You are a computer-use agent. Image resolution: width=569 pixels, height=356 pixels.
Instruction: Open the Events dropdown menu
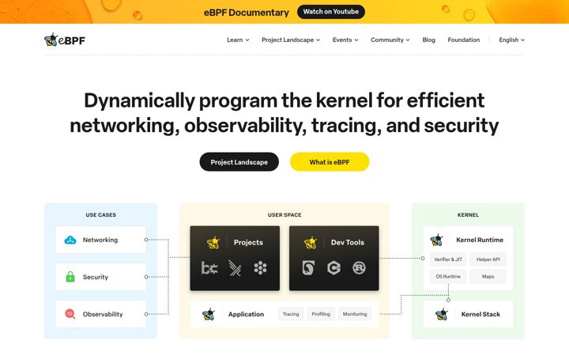[x=345, y=40]
